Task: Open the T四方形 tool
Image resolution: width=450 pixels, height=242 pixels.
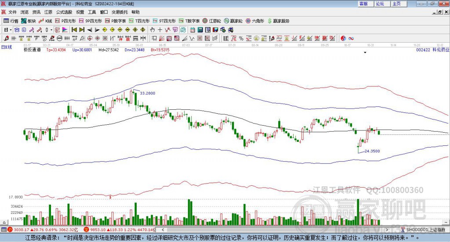Action: tap(139, 21)
